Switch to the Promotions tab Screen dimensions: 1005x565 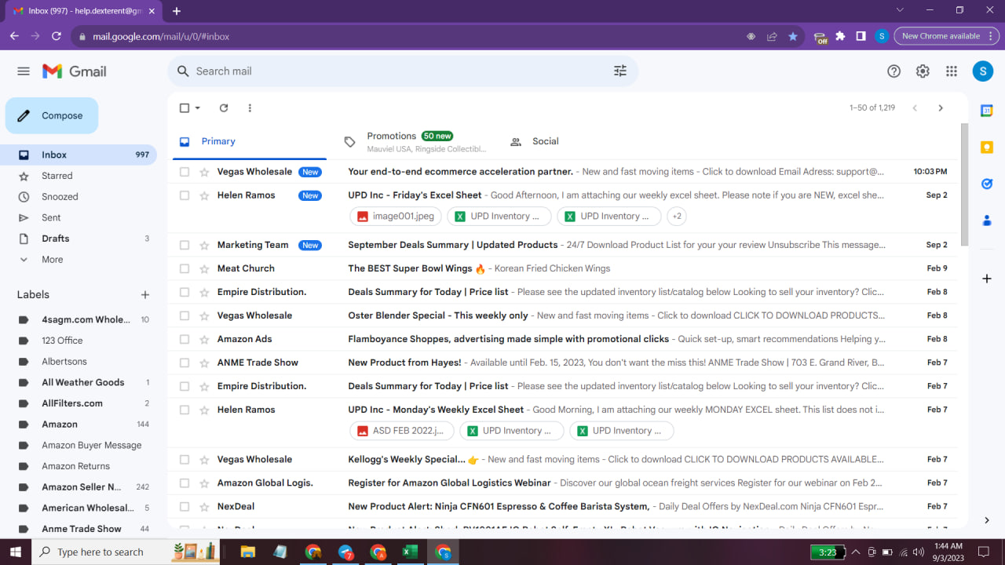[x=415, y=142]
